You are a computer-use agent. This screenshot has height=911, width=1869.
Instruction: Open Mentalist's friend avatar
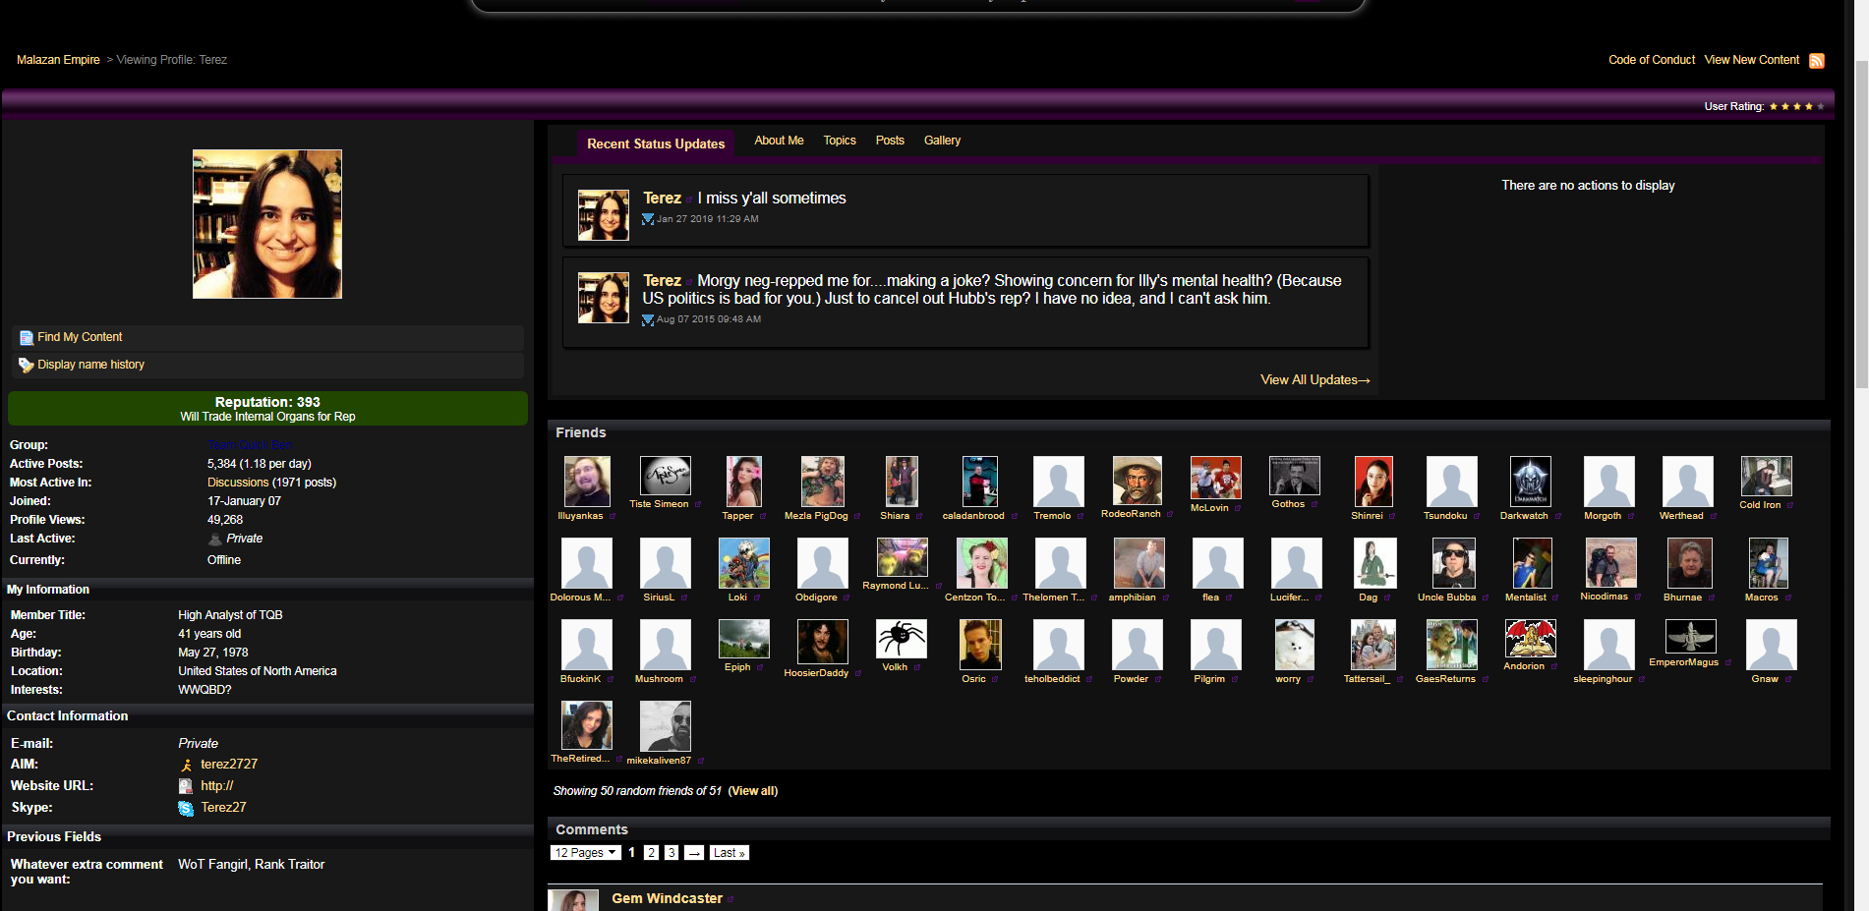1533,563
